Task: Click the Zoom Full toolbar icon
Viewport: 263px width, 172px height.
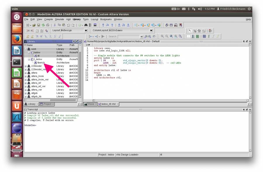Action: pyautogui.click(x=171, y=36)
